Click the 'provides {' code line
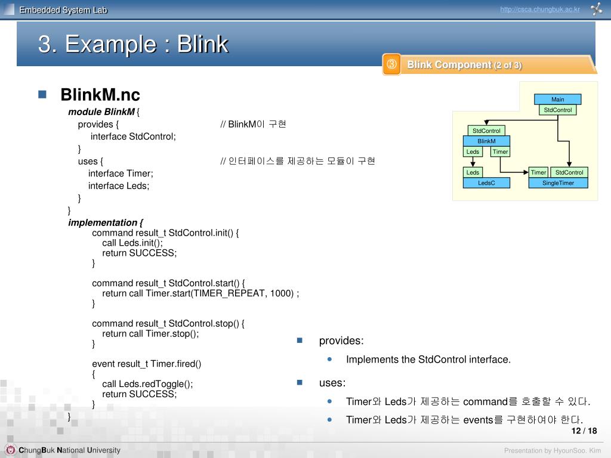 98,124
